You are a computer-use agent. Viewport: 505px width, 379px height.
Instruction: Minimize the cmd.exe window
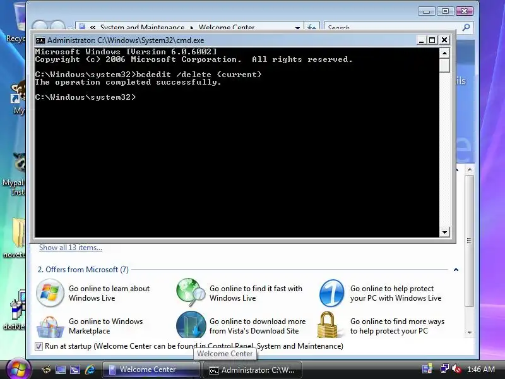pos(421,40)
